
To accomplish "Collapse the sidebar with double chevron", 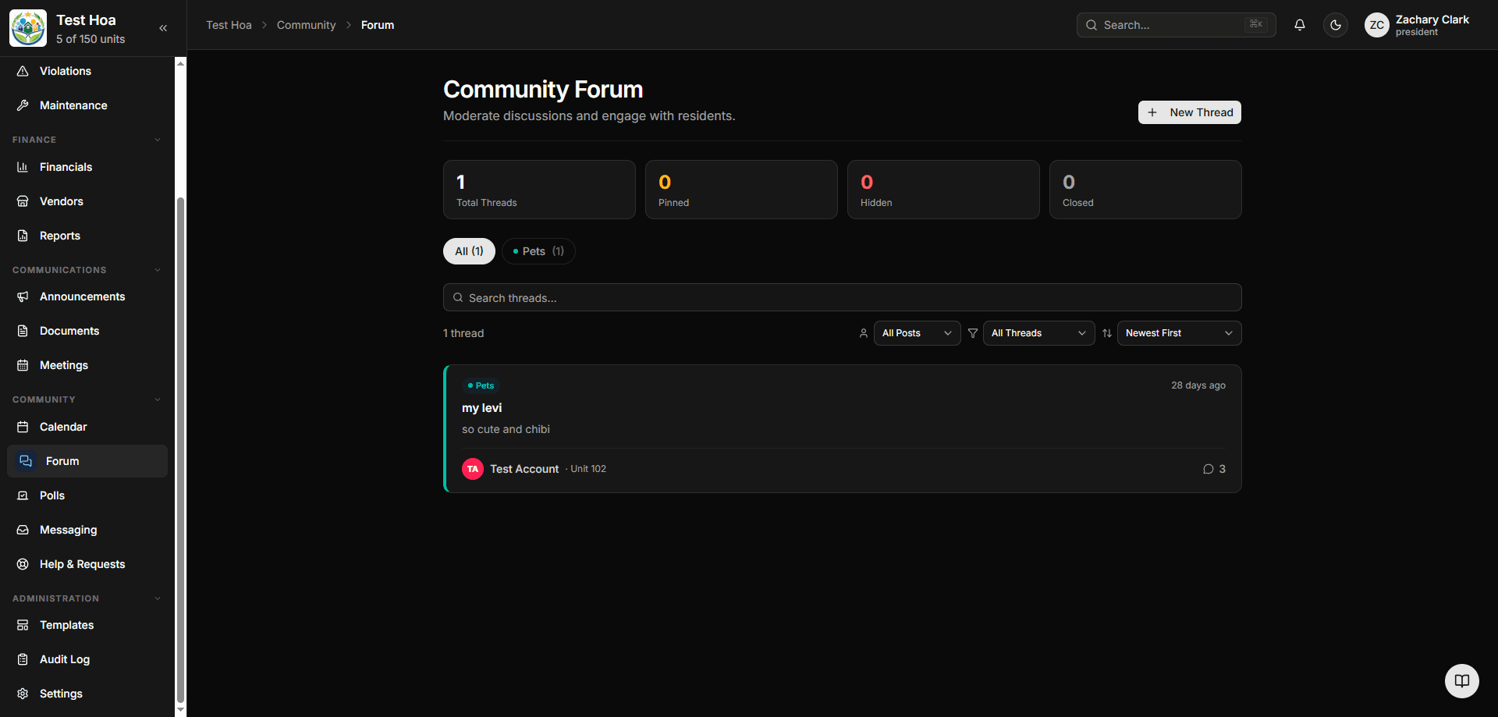I will [163, 28].
